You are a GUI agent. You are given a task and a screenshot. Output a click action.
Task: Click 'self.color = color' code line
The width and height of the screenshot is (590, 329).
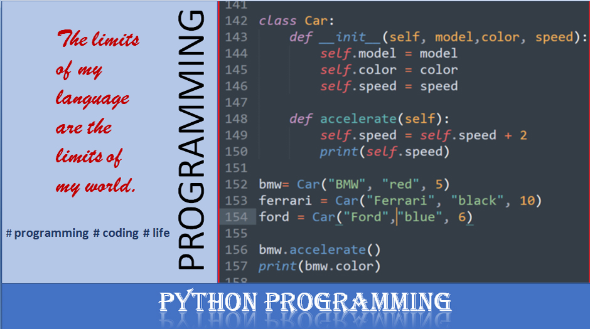(x=389, y=70)
